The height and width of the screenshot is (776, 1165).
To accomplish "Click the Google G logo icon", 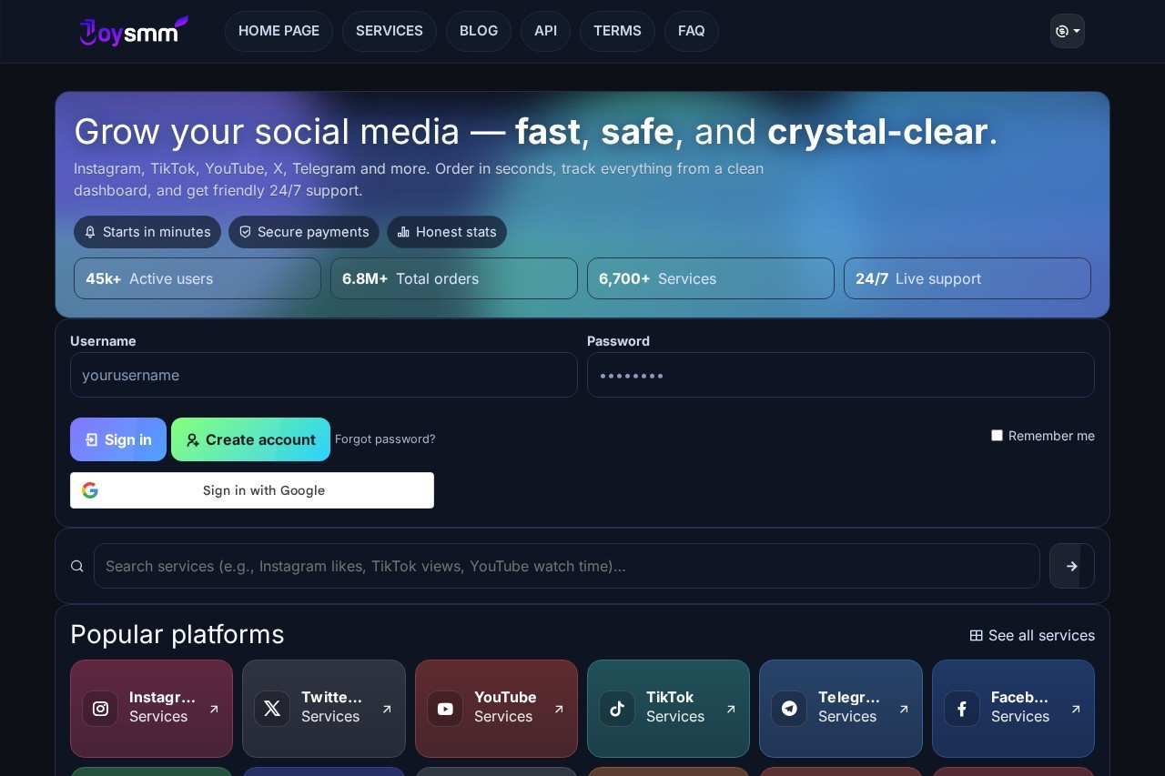I will [x=90, y=490].
